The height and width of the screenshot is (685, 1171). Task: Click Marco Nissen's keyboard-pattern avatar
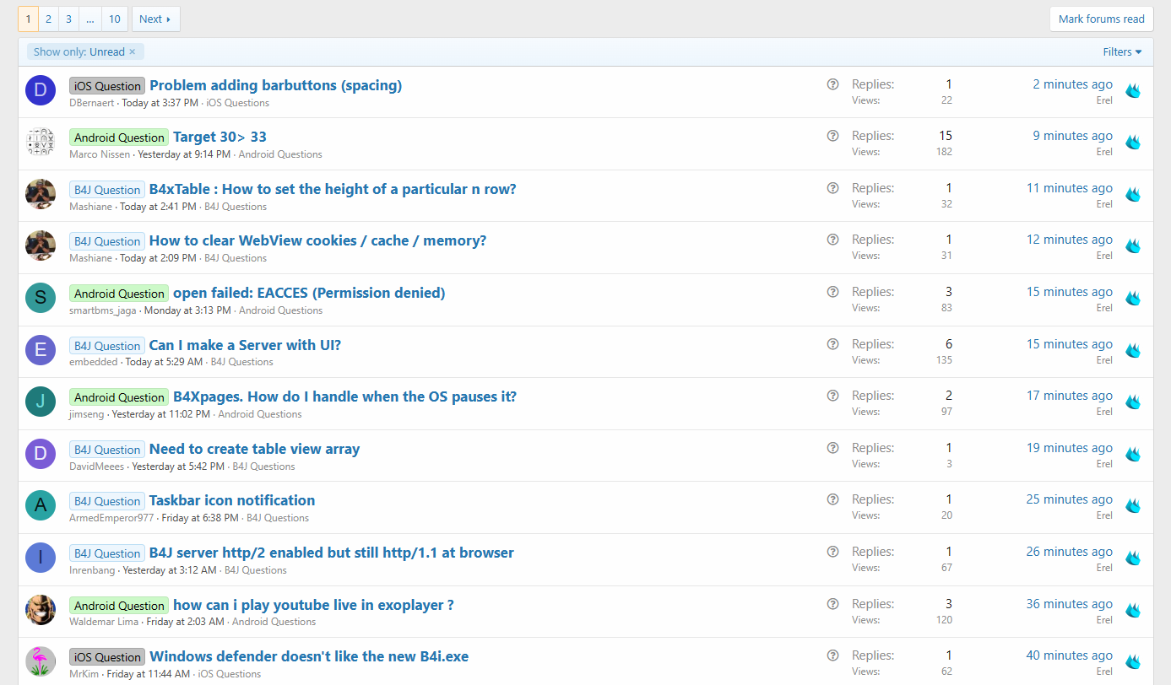tap(41, 142)
